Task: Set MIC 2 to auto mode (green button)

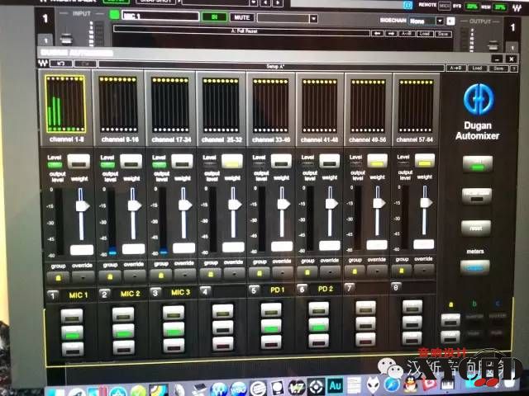Action: click(x=123, y=332)
